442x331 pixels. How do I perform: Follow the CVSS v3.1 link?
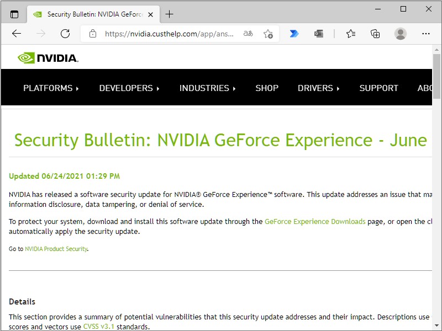tap(99, 326)
